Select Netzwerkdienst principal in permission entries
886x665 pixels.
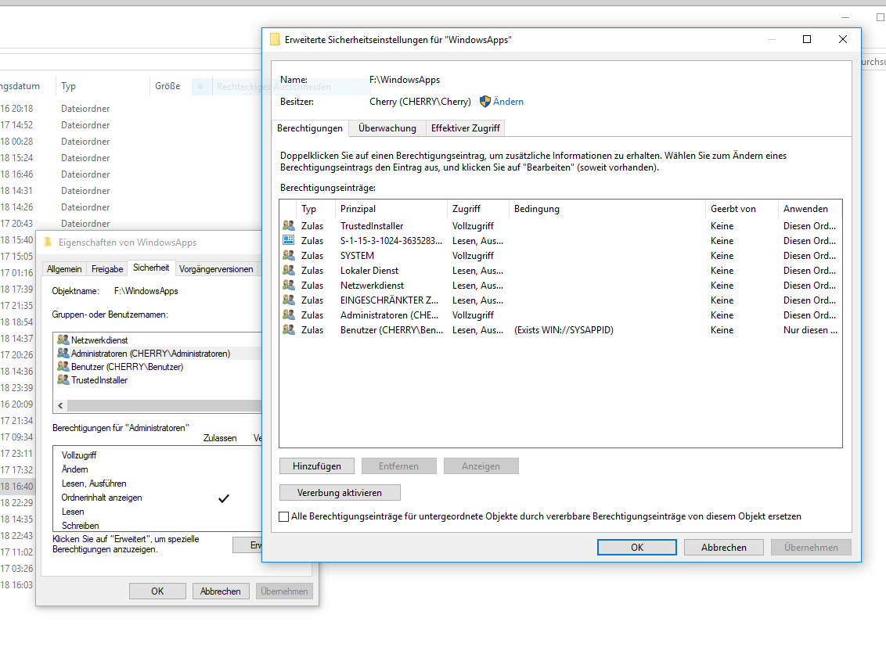tap(372, 286)
